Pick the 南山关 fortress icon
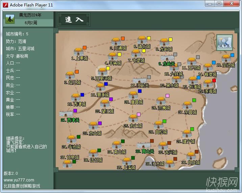Screen dimensions: 242x193 (144, 145)
